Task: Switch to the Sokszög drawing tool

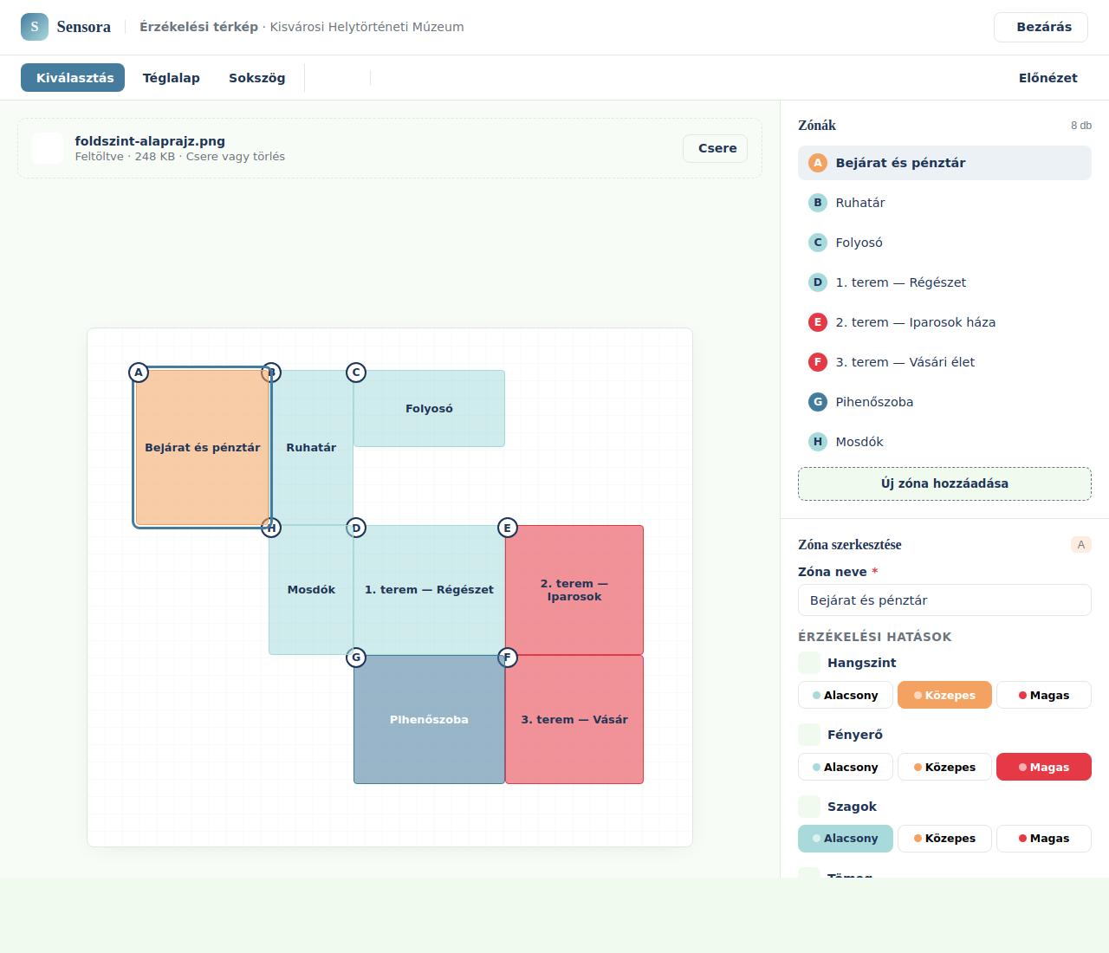Action: coord(257,78)
